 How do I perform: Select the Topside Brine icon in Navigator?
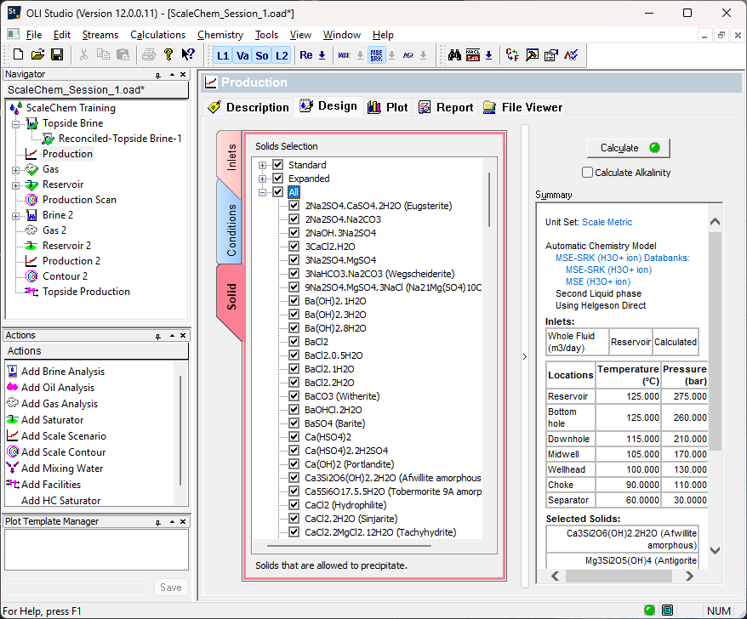tap(32, 124)
